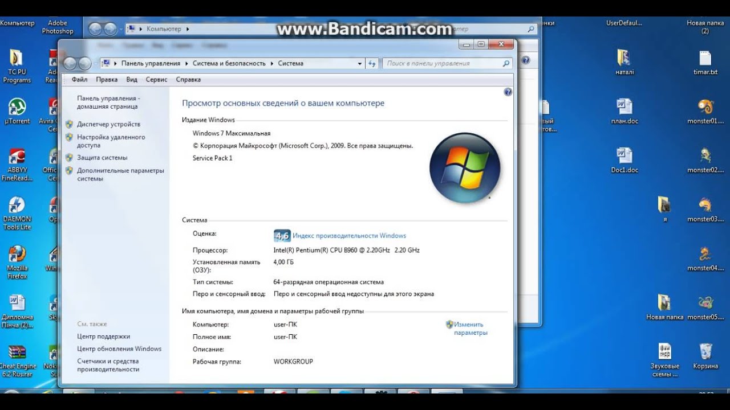Open Новая папка (2) desktop icon
Screen dimensions: 730x410
pyautogui.click(x=705, y=27)
